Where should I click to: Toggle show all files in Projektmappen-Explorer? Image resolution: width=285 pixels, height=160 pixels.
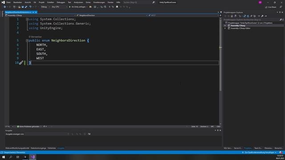click(254, 16)
